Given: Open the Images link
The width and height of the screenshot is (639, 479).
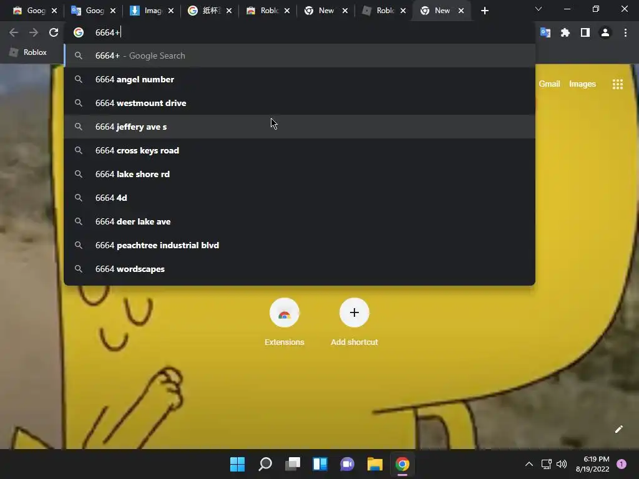Looking at the screenshot, I should click(582, 84).
